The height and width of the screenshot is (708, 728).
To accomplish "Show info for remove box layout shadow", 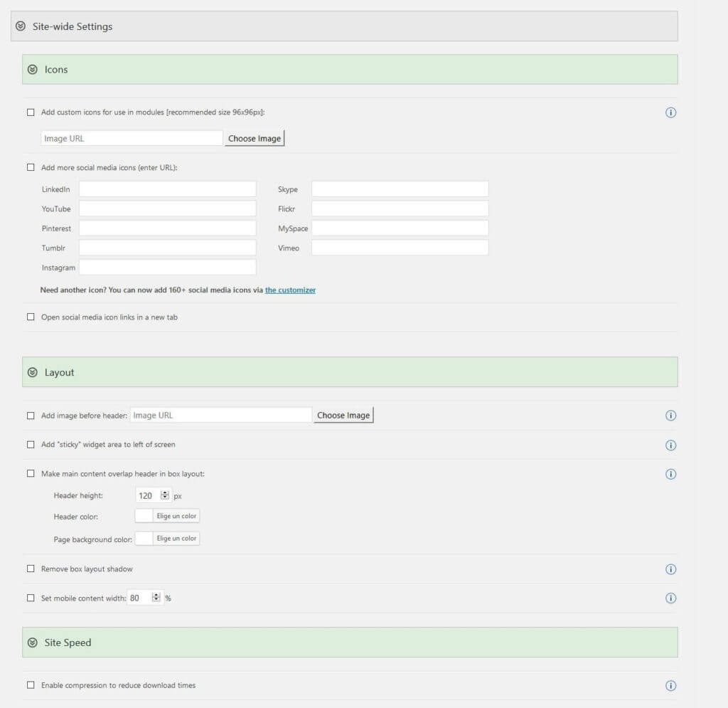I will pos(670,569).
